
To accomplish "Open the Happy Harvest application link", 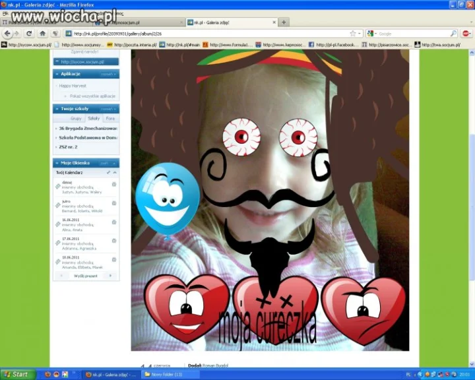I will (x=73, y=86).
